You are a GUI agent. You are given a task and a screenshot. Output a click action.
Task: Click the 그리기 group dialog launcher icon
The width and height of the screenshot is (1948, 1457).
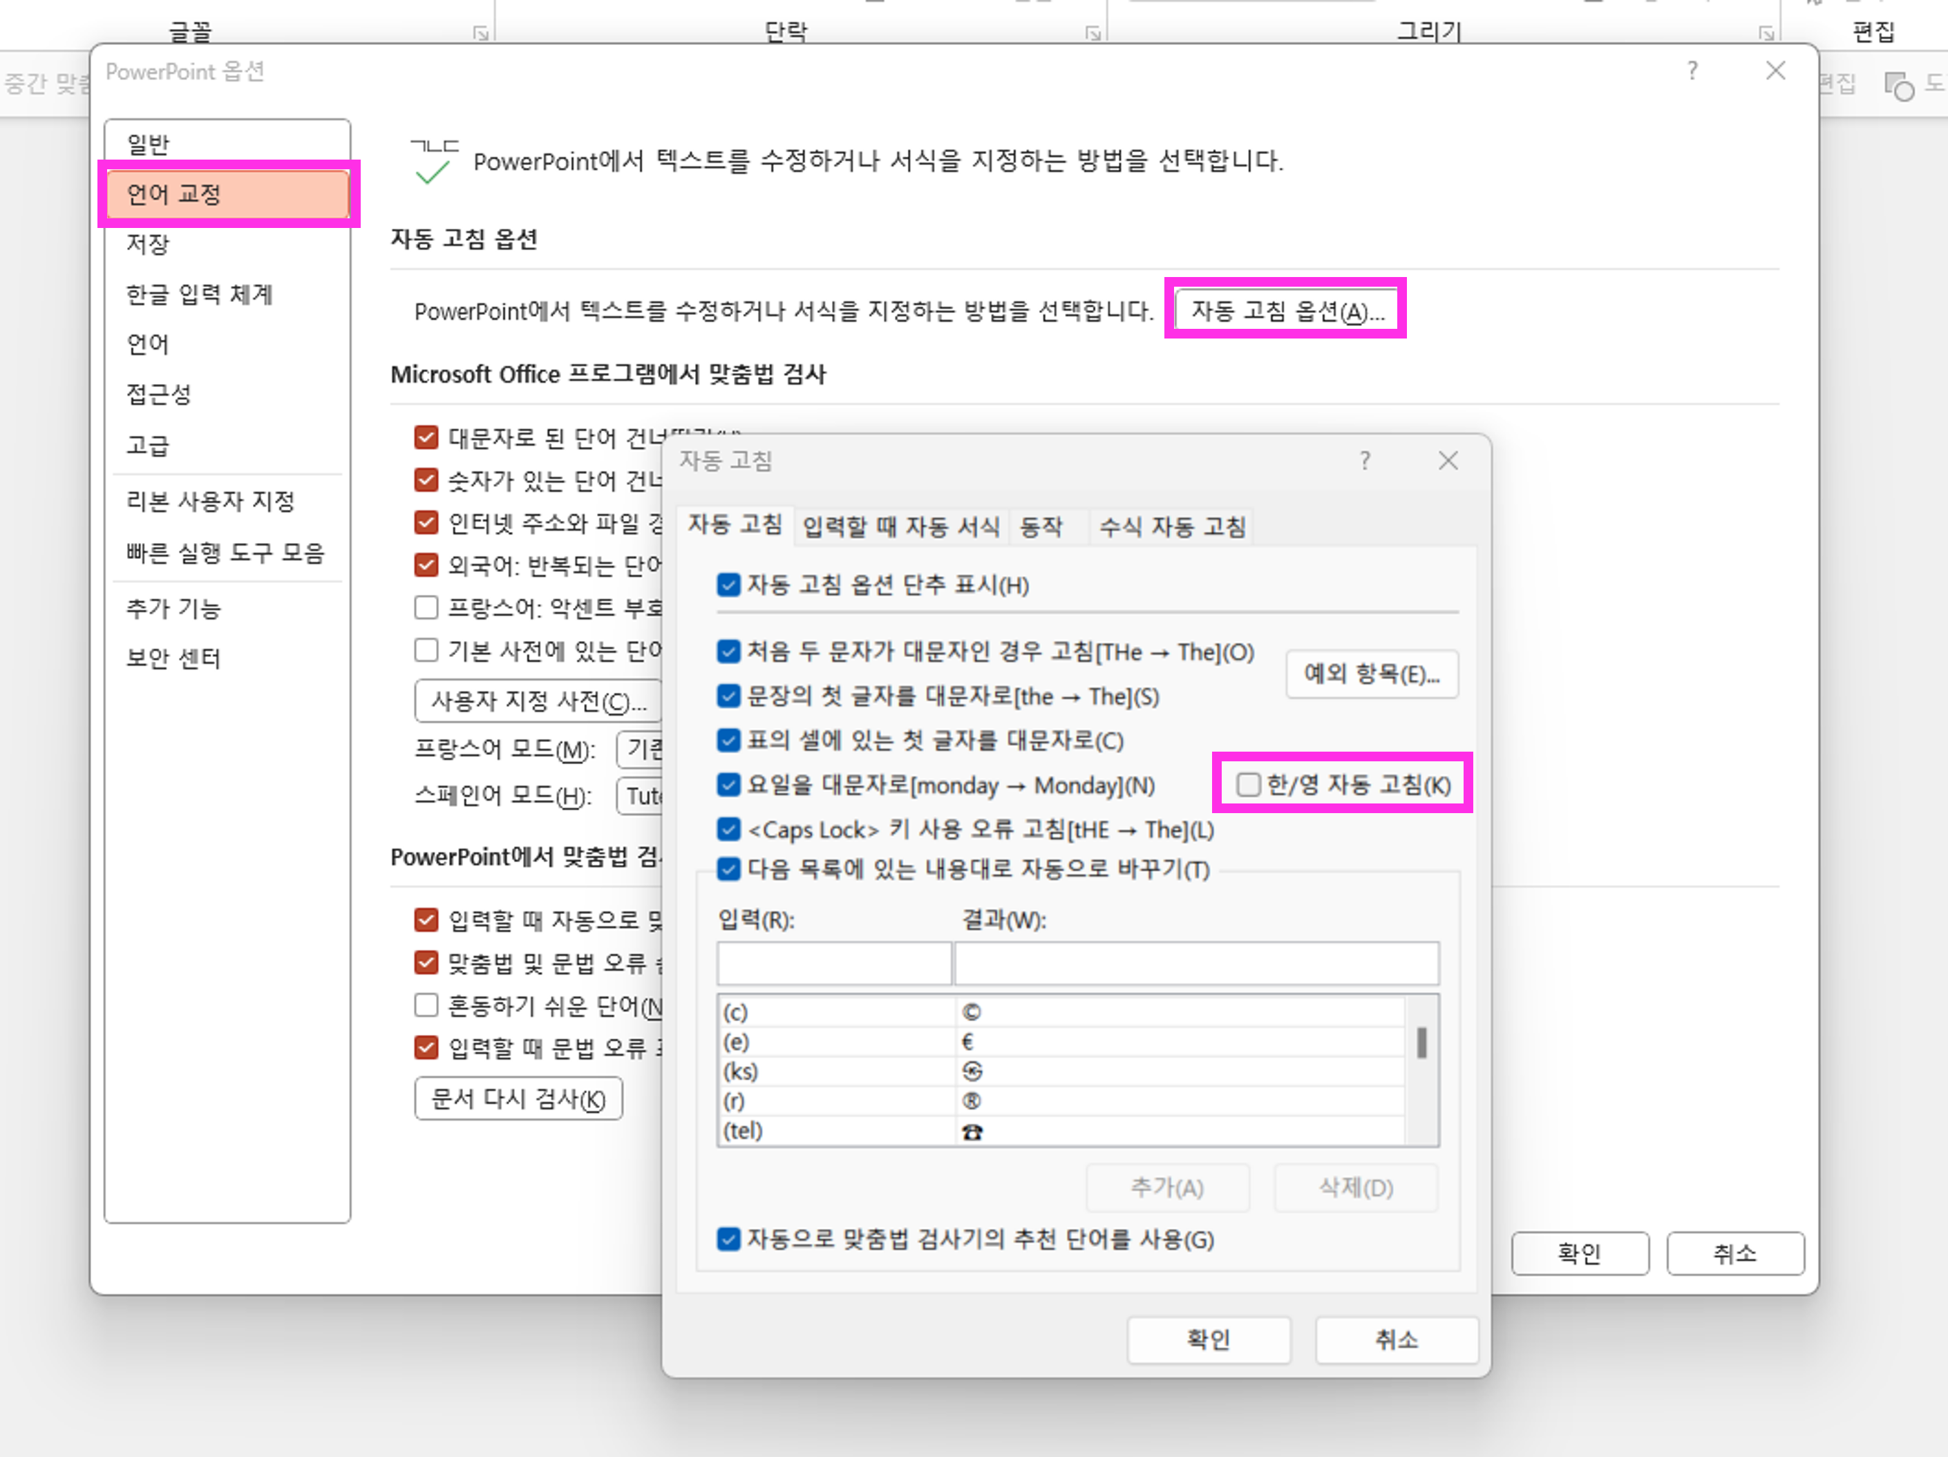point(1766,33)
